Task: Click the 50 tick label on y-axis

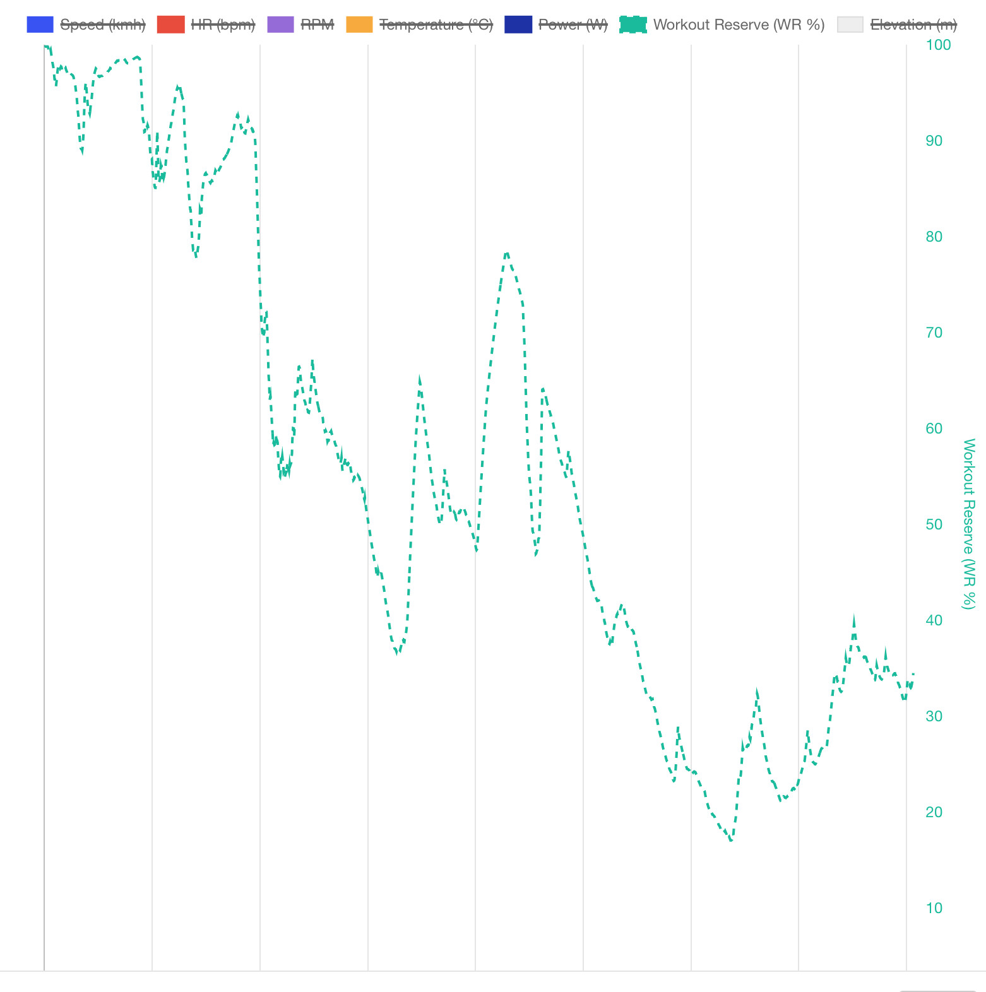Action: [934, 524]
